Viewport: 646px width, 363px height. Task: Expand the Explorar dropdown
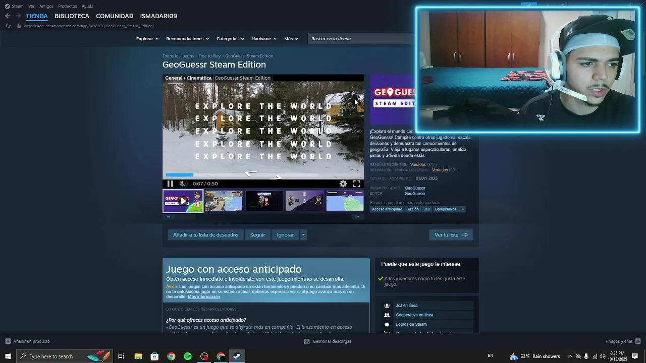pos(147,39)
